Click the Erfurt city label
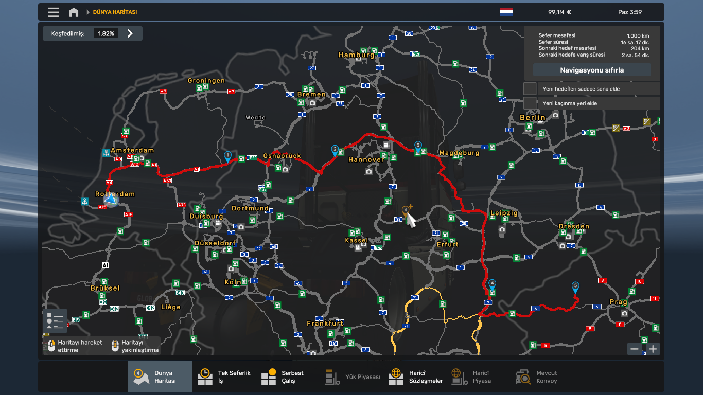Viewport: 703px width, 395px height. click(x=447, y=244)
